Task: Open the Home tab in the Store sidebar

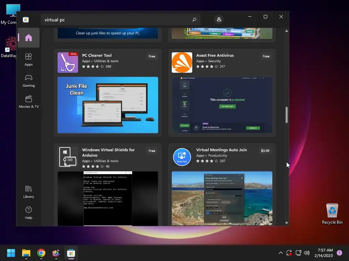Action: tap(29, 38)
